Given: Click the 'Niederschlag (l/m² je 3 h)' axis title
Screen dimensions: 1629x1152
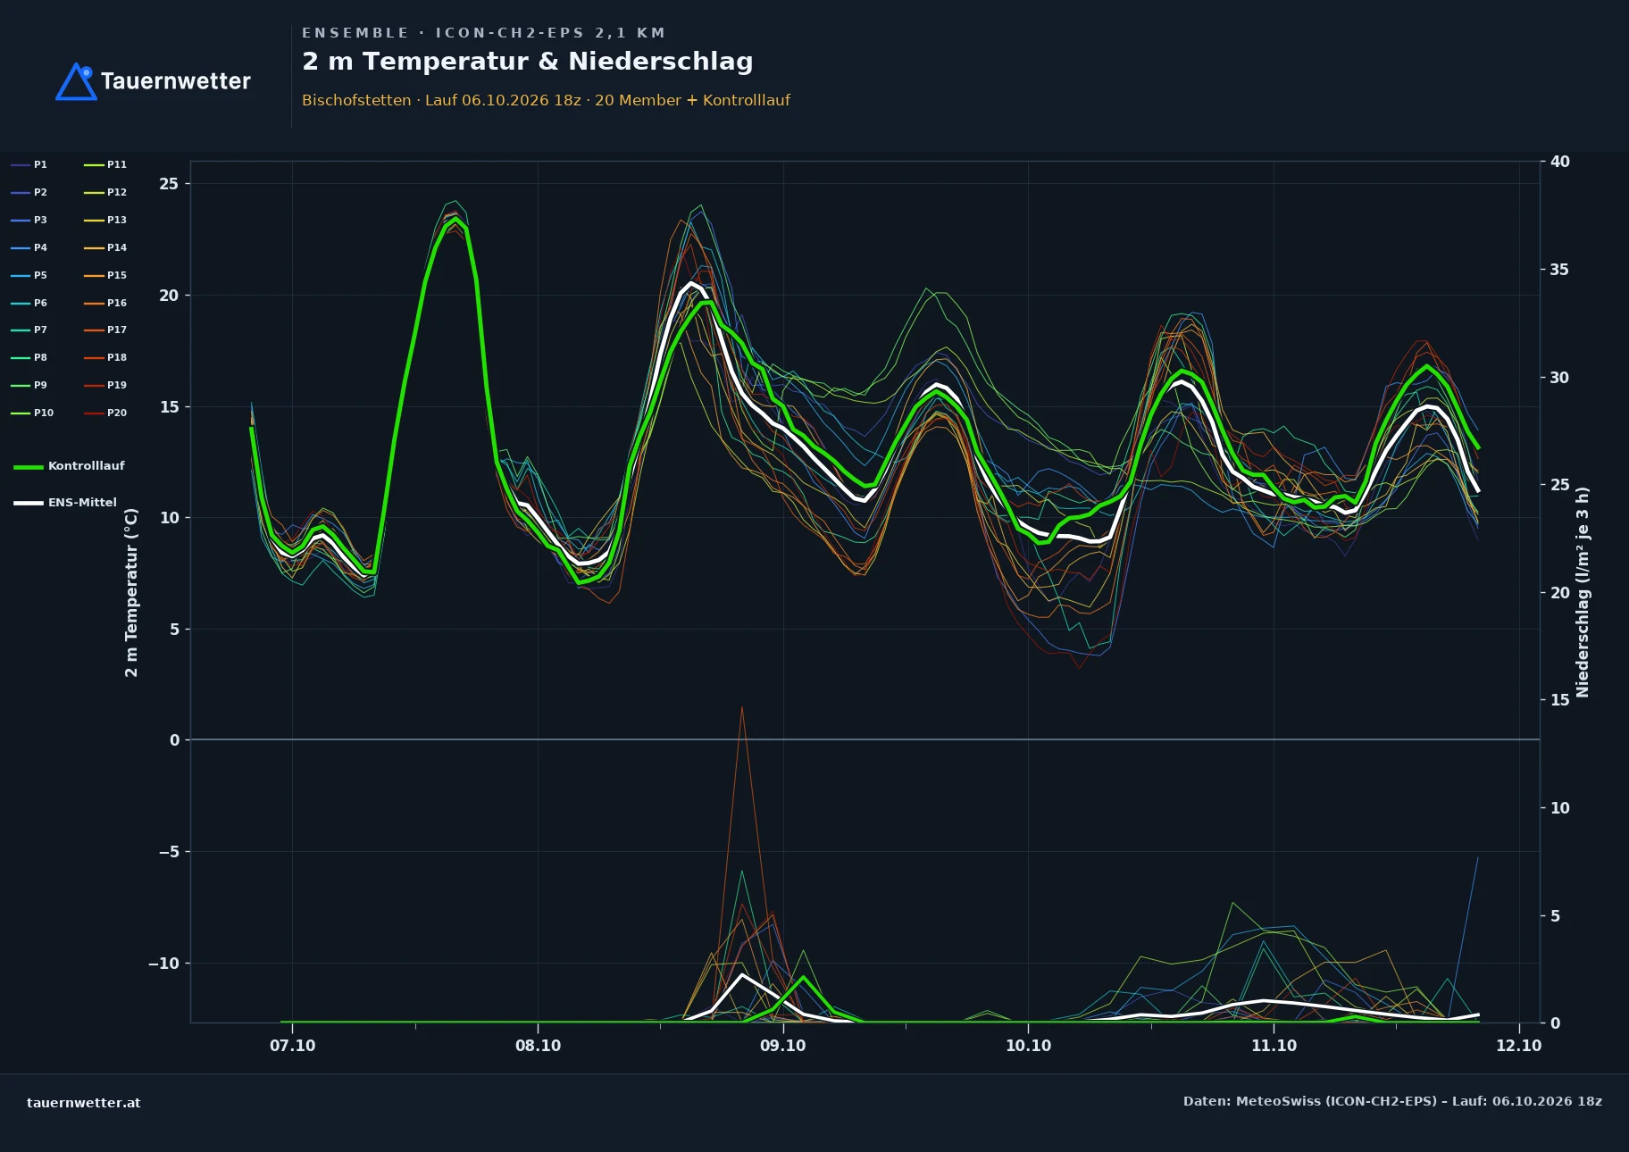Looking at the screenshot, I should [1583, 592].
